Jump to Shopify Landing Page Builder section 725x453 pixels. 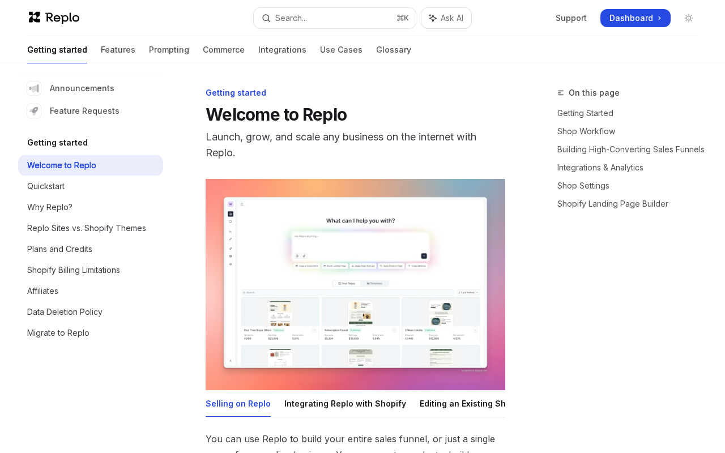pos(613,204)
